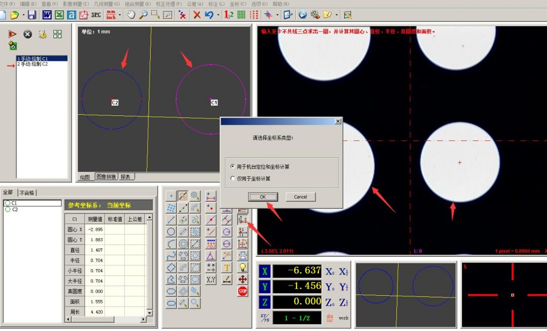Viewport: 547px width, 331px height.
Task: Select '2 手动 绘制 C2' in program list
Action: coord(33,64)
